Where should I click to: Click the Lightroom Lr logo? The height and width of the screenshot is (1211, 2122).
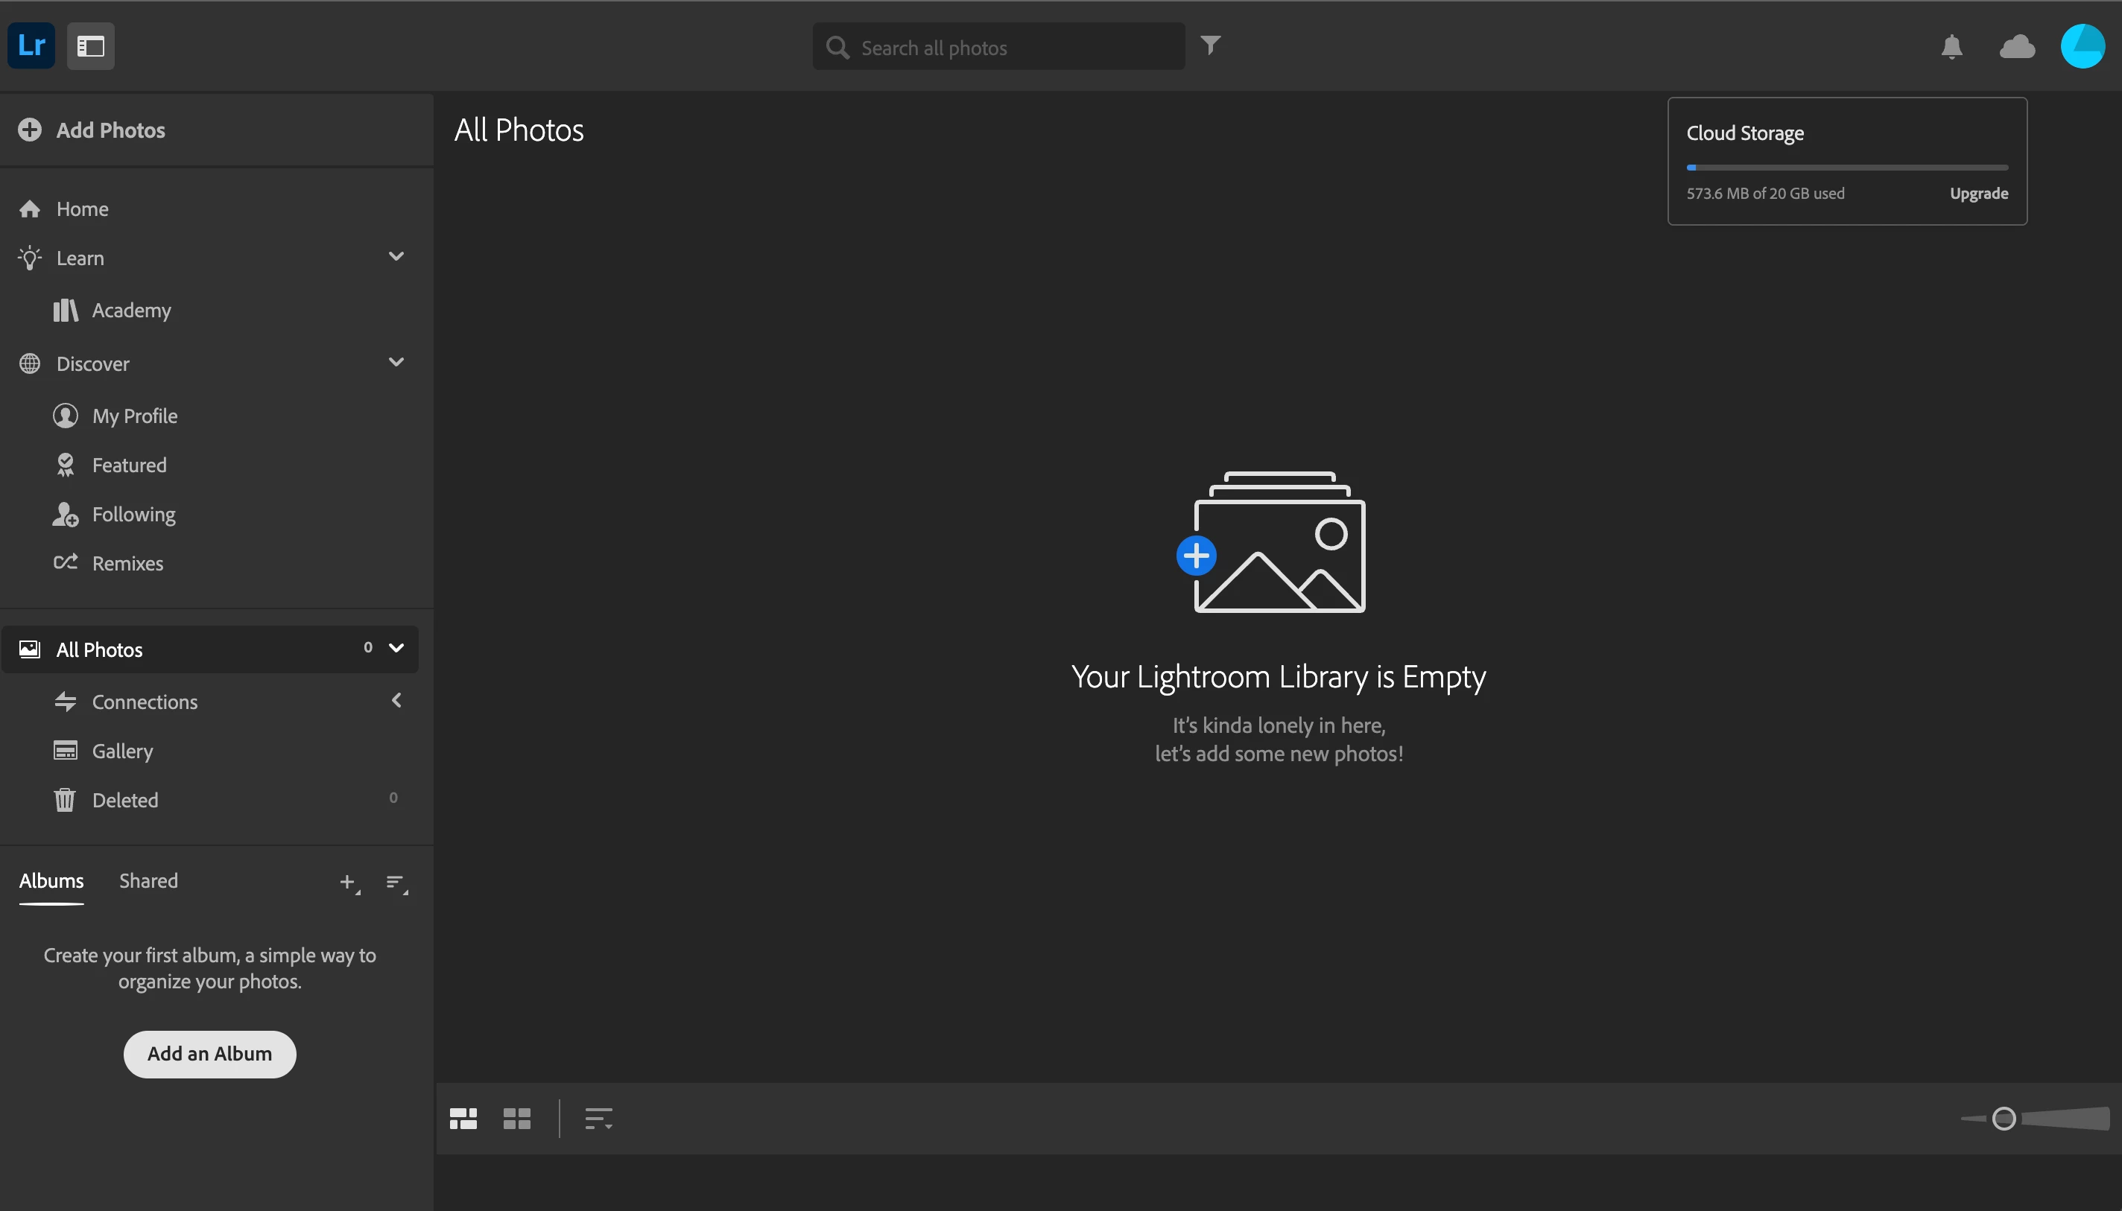(x=31, y=45)
